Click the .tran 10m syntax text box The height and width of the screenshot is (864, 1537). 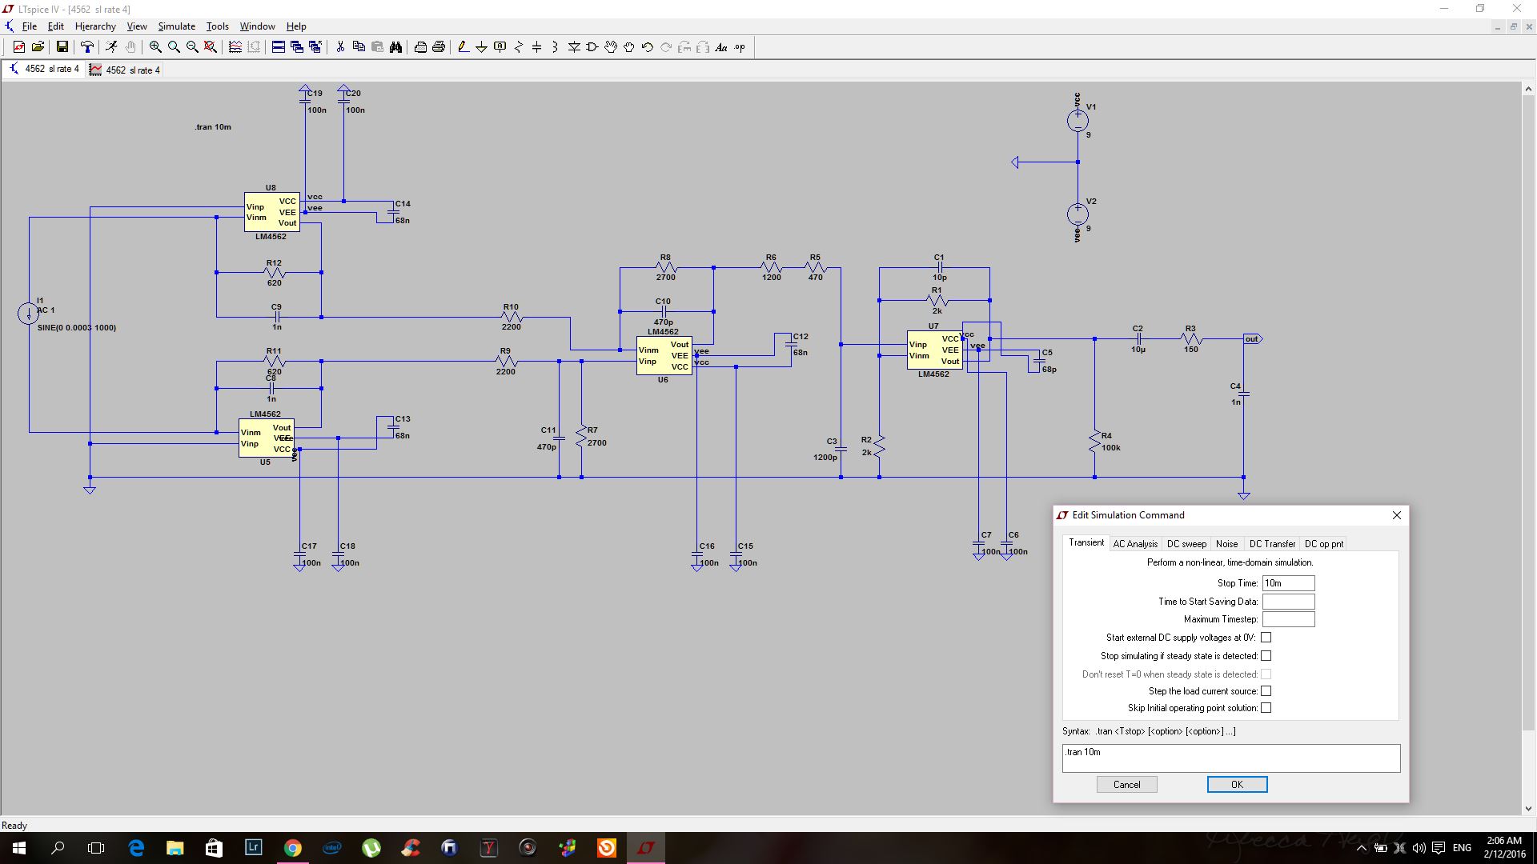pyautogui.click(x=1231, y=758)
